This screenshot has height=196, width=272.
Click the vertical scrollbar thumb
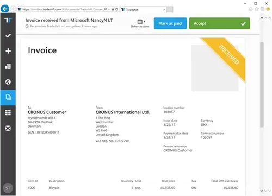262,85
